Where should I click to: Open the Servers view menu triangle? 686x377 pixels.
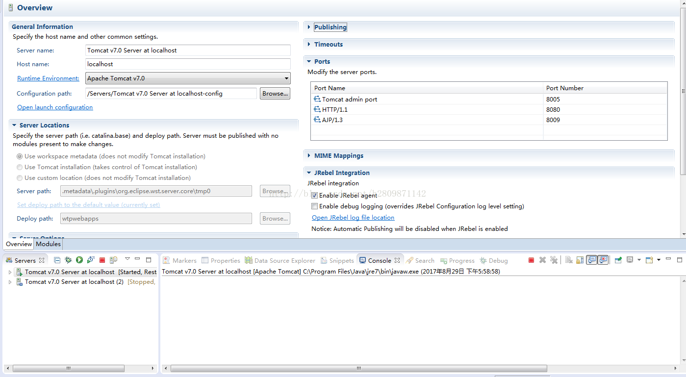(x=127, y=258)
